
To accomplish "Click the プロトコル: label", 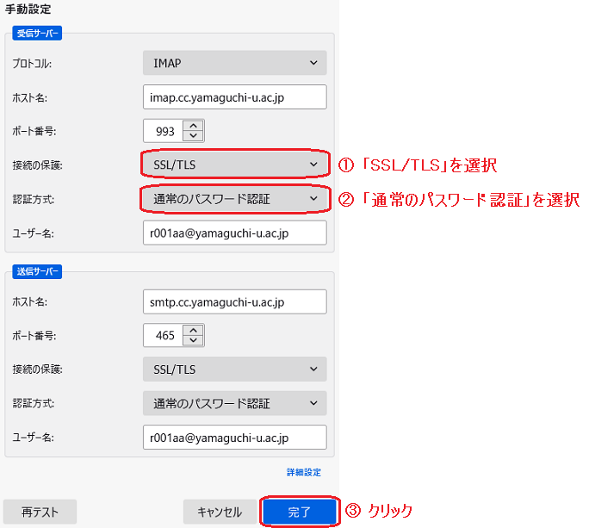I will 32,64.
